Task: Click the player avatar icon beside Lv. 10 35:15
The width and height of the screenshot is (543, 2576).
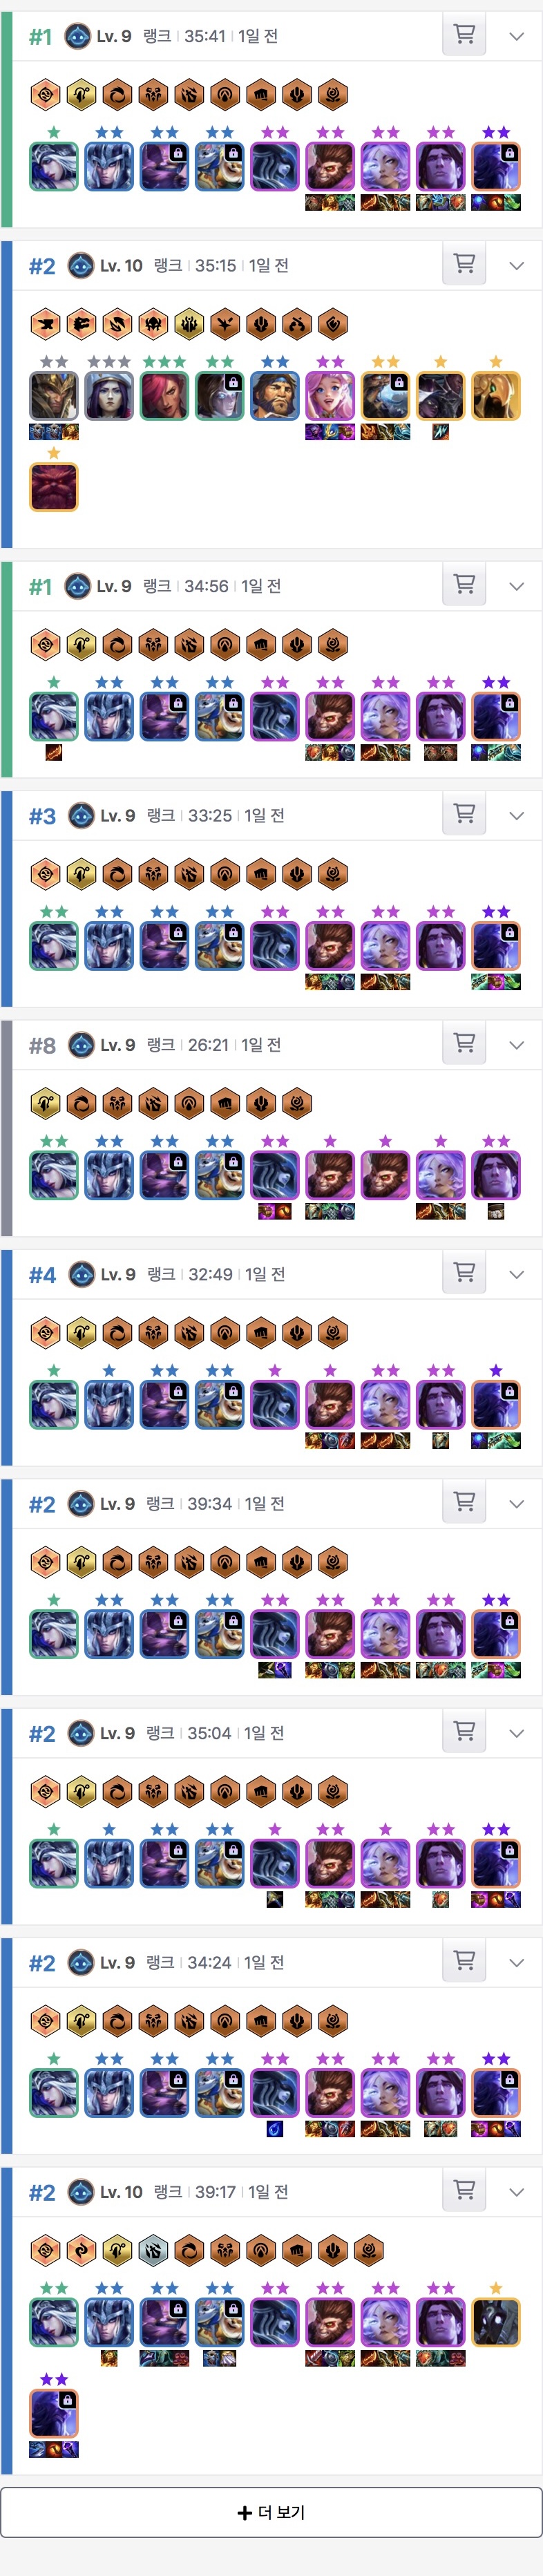Action: (81, 265)
